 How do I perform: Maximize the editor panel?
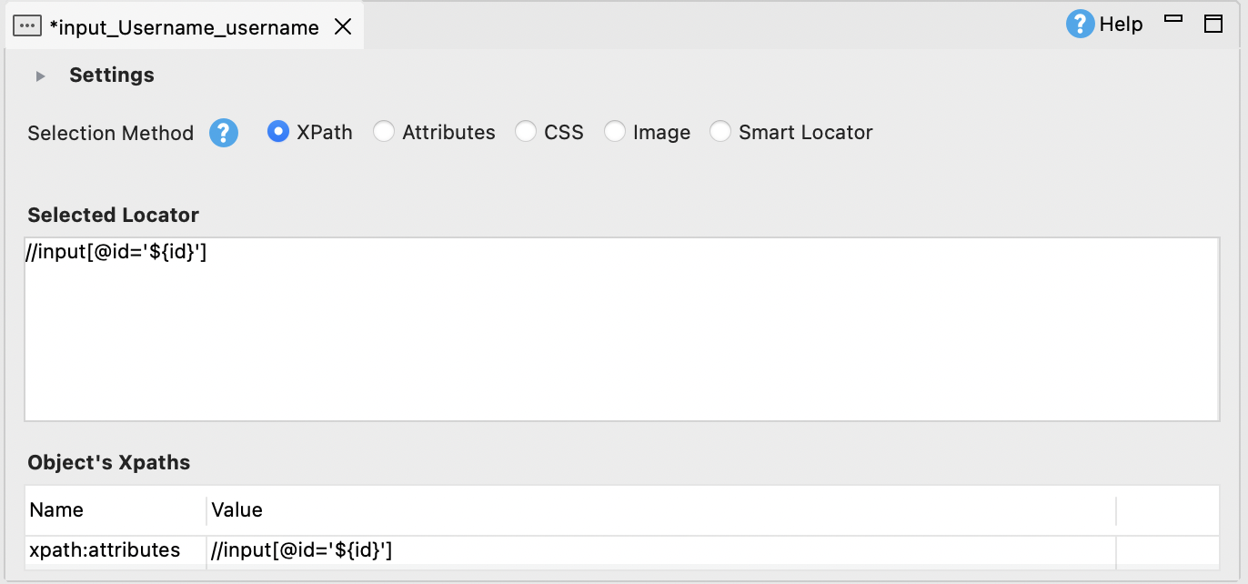point(1213,25)
